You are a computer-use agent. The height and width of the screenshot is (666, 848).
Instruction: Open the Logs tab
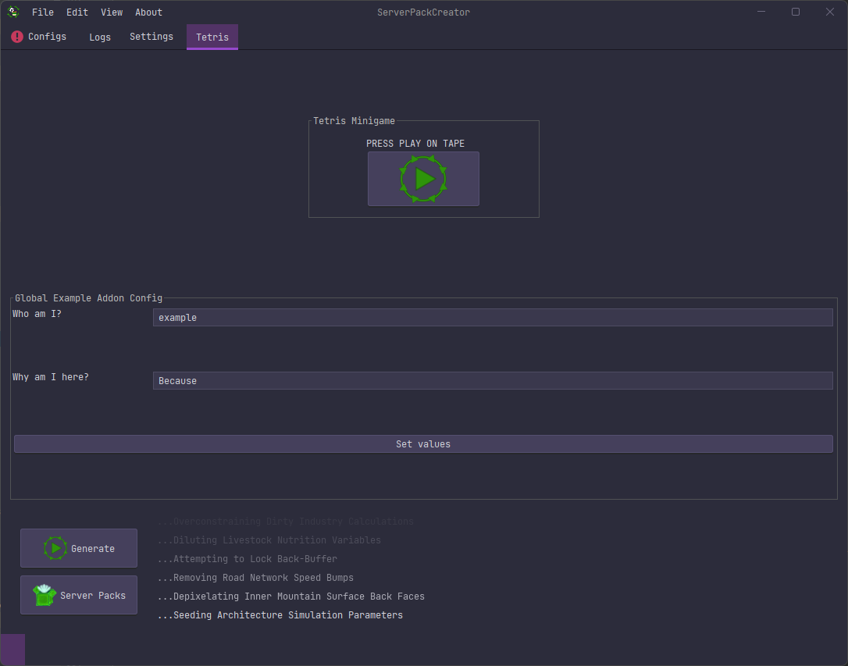(x=100, y=37)
